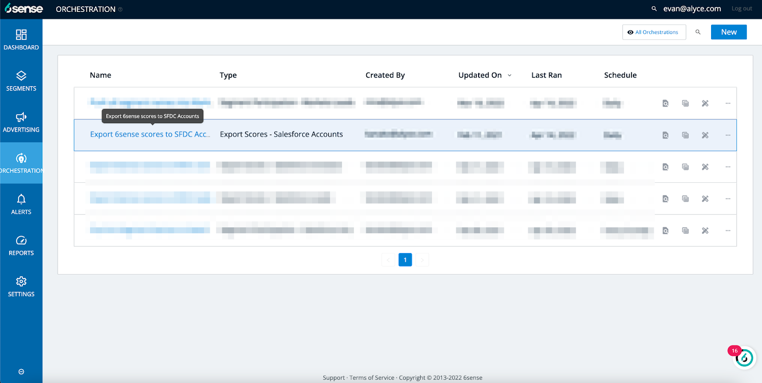Click edit tools icon in the first table row
This screenshot has width=762, height=383.
click(x=705, y=103)
